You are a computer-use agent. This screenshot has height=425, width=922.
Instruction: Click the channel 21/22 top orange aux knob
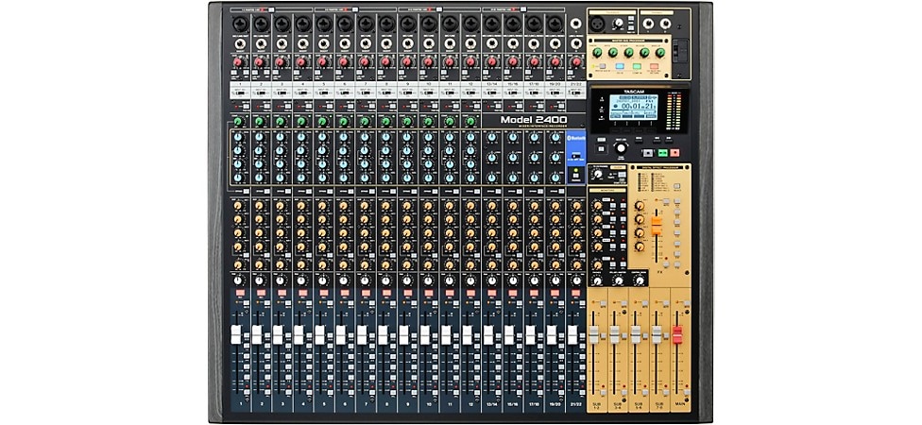[576, 206]
